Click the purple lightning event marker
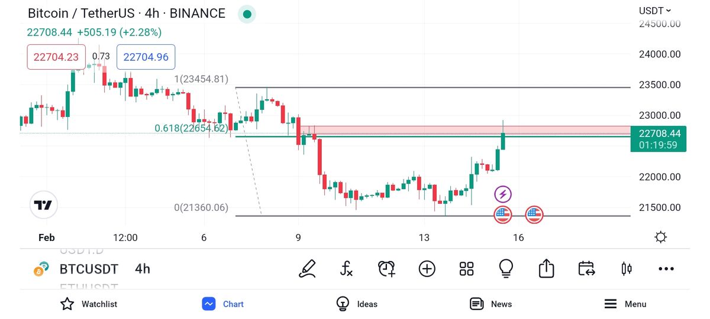 [503, 194]
